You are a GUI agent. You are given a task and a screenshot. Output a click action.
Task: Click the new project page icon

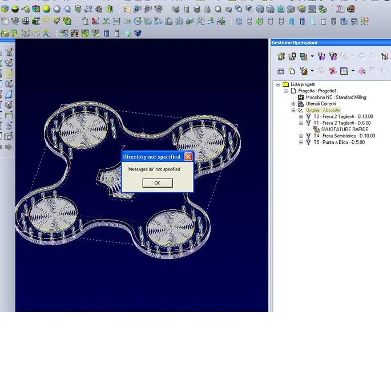[x=292, y=71]
